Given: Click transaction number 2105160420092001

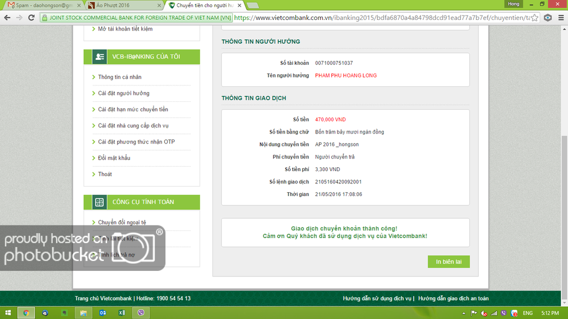Looking at the screenshot, I should [338, 182].
